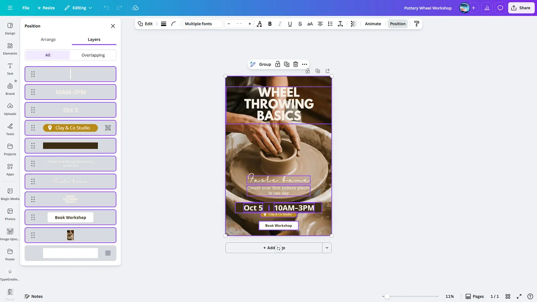The height and width of the screenshot is (302, 537).
Task: Open the Editing mode dropdown
Action: 78,7
